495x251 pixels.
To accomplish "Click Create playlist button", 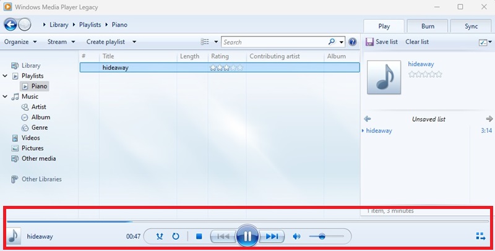I will click(x=105, y=41).
